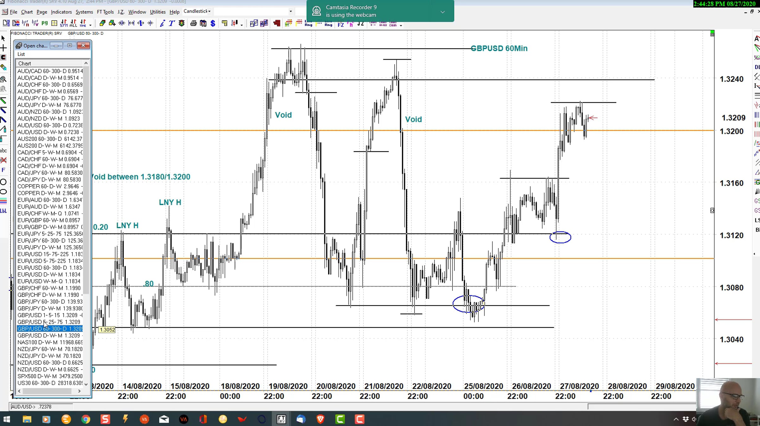Click the blue T text icon
This screenshot has width=760, height=426.
tap(172, 23)
